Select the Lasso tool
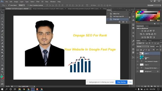This screenshot has width=162, height=91. [2, 18]
